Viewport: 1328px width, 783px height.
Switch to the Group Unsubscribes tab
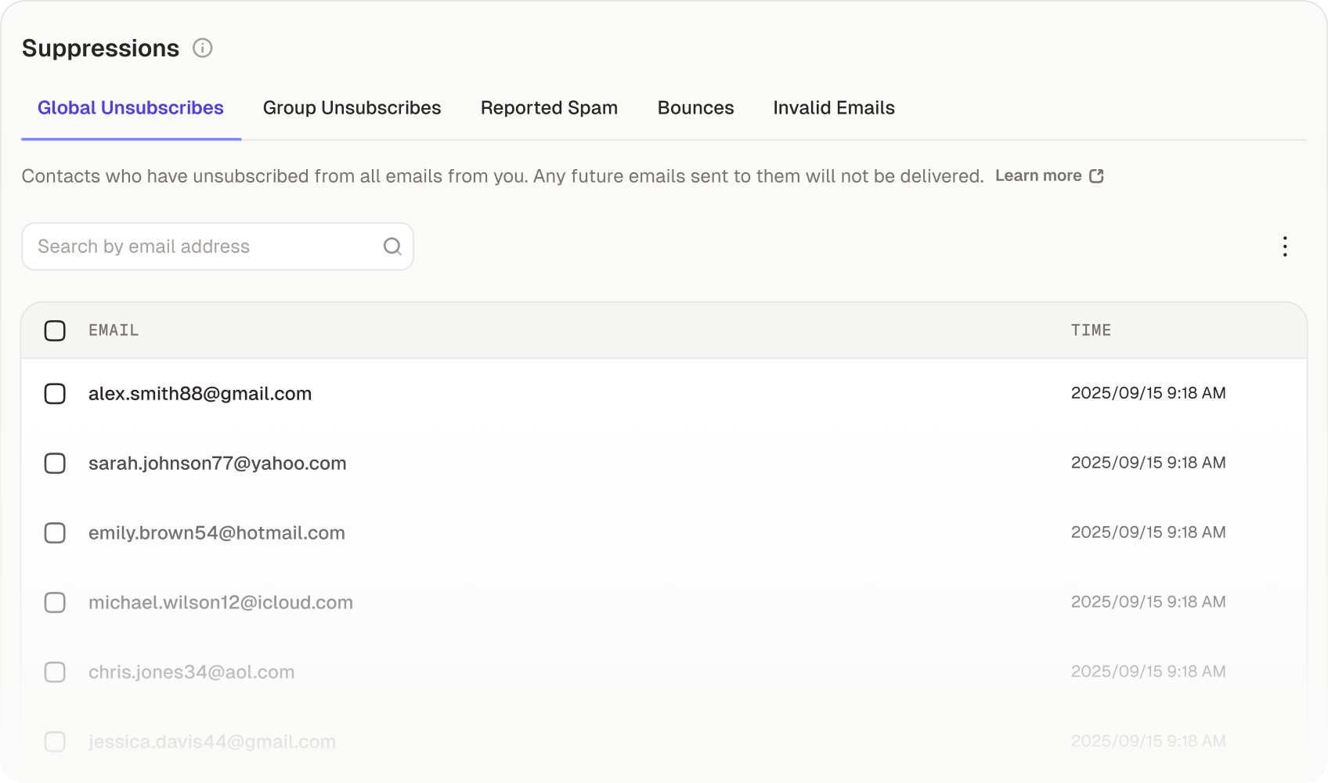click(352, 108)
